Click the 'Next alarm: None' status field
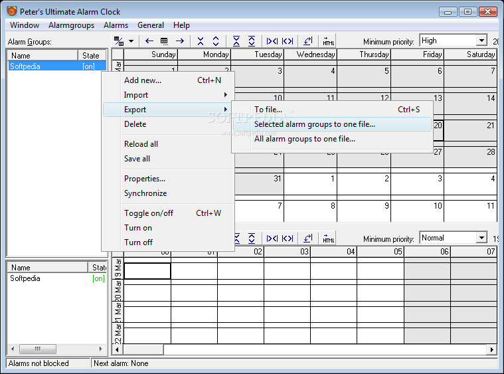The width and height of the screenshot is (504, 374). (294, 363)
